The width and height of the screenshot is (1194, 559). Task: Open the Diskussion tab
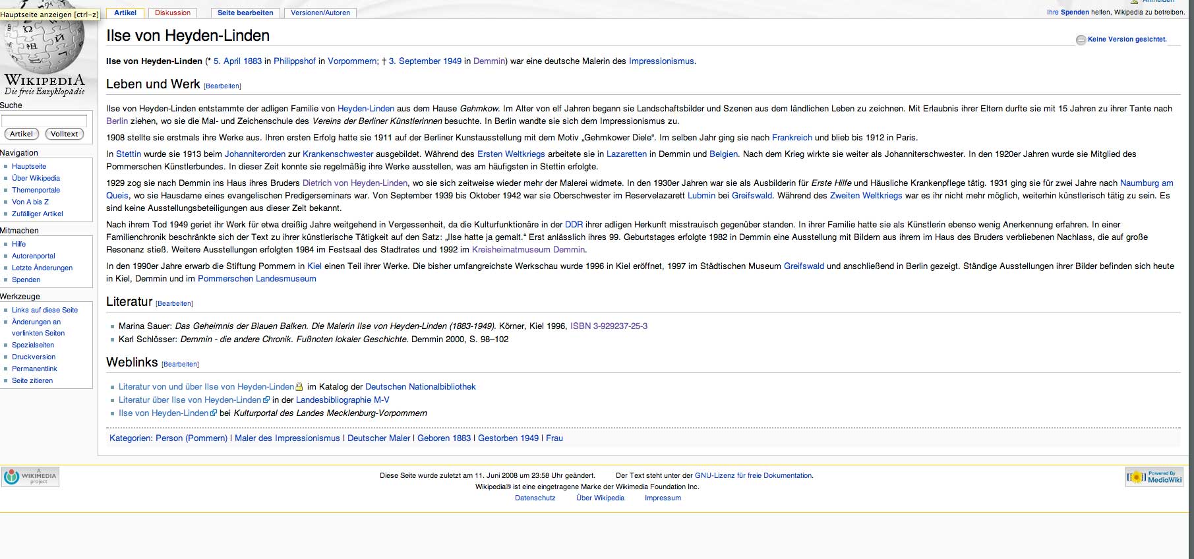click(173, 13)
